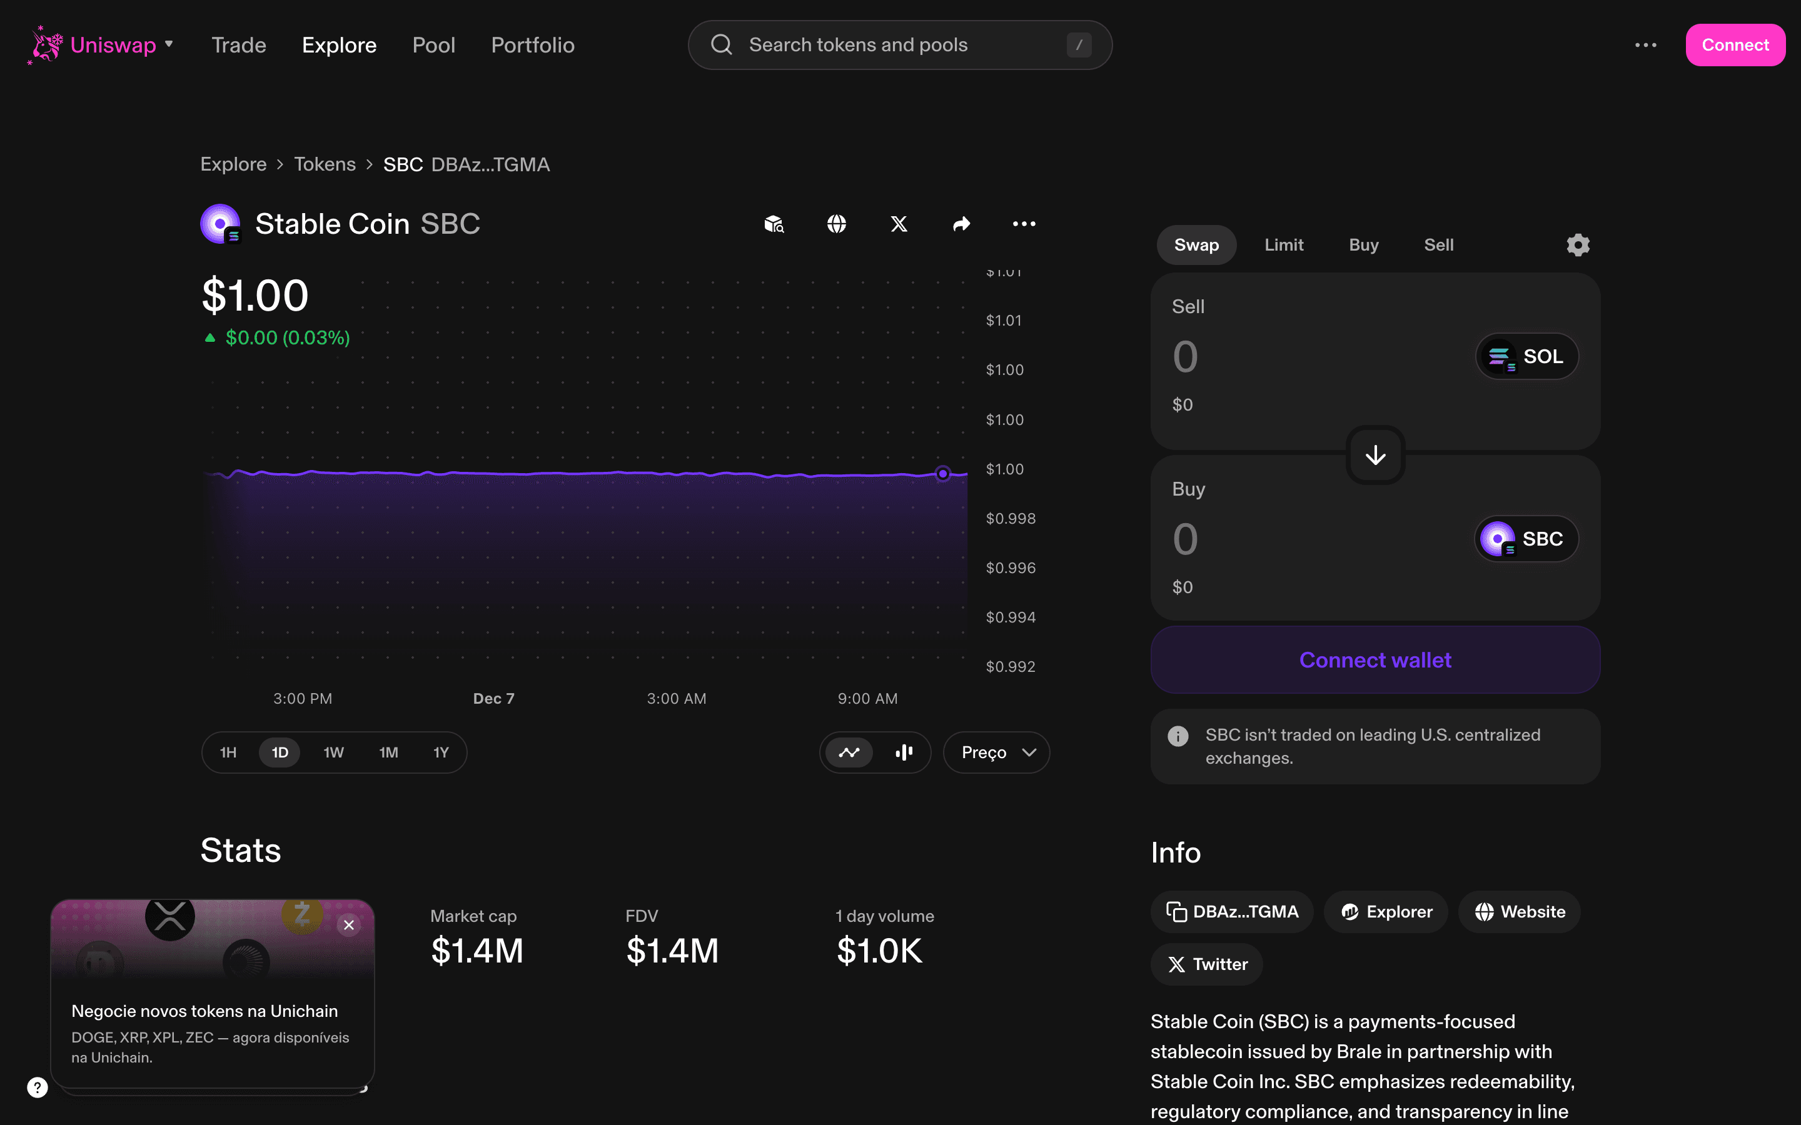Open the Explorer link in Info

tap(1386, 911)
